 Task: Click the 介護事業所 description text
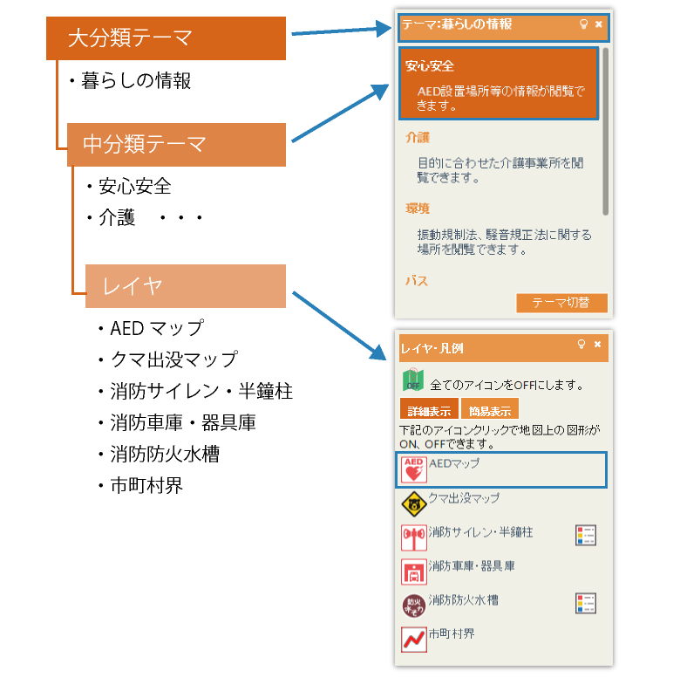tap(500, 170)
